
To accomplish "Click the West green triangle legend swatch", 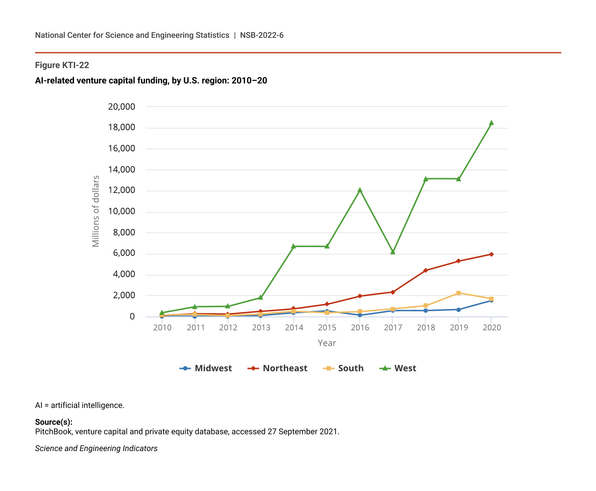I will click(x=385, y=368).
